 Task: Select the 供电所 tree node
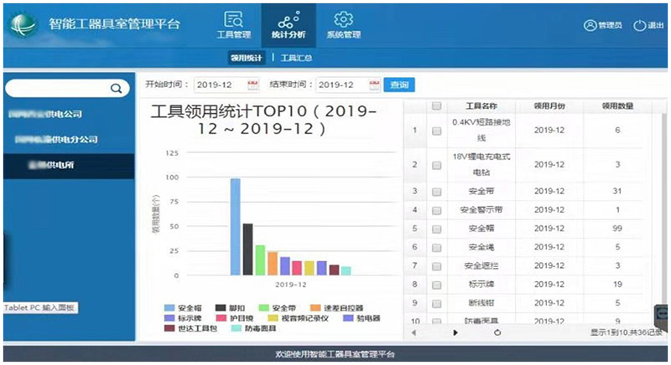tap(51, 165)
